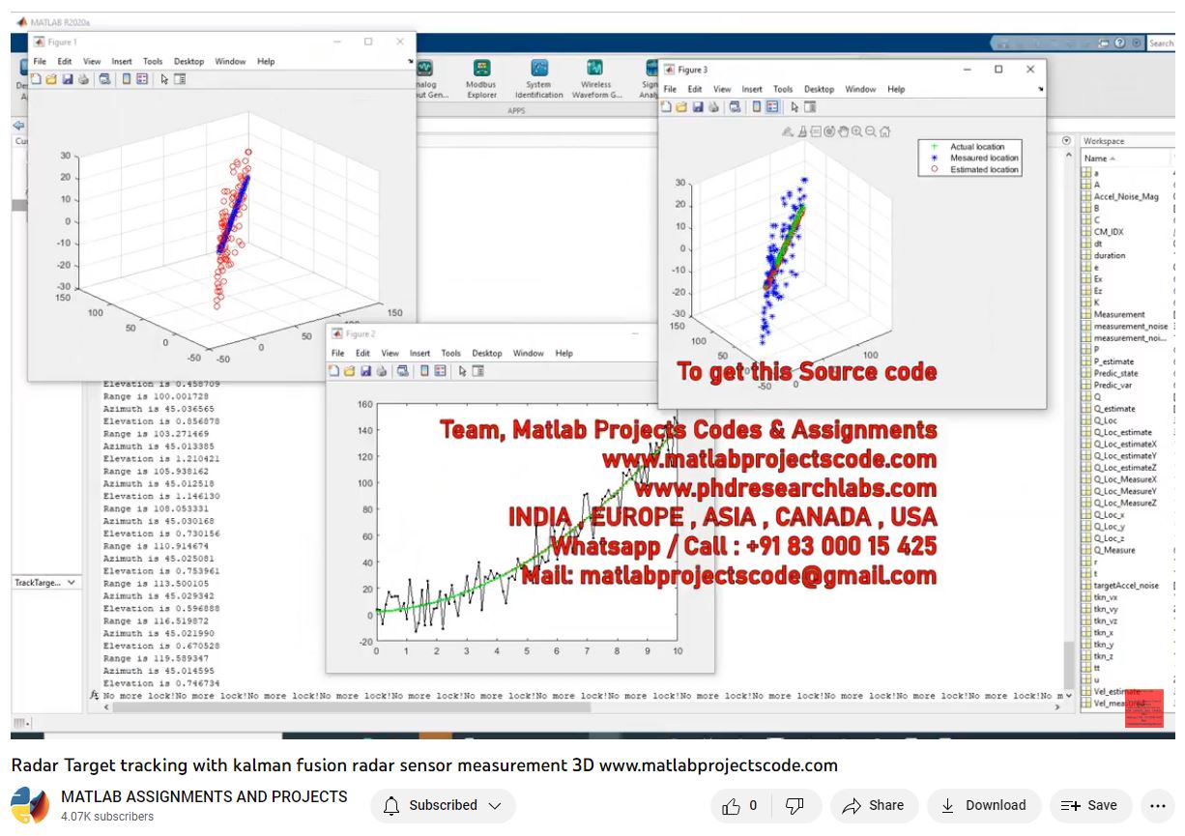Click Zoom In magnifier in Figure 3

[856, 131]
